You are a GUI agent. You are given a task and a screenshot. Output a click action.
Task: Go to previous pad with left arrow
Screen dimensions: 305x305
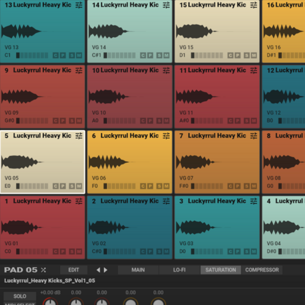(x=98, y=270)
